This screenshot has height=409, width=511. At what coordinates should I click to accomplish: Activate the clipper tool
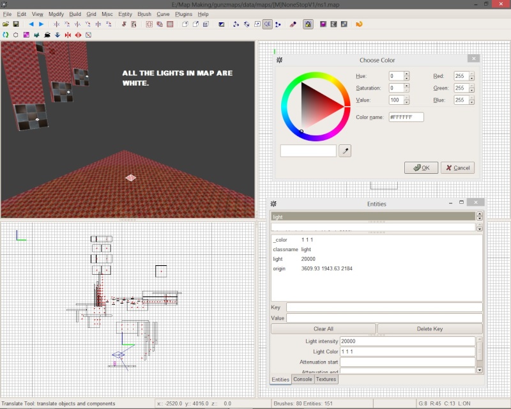[278, 24]
